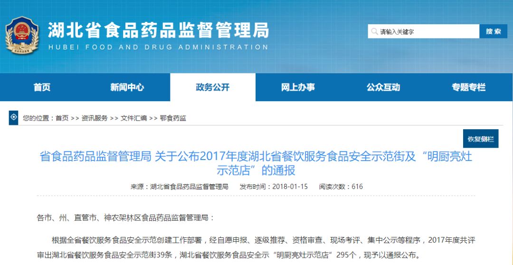Click the 资讯服务 breadcrumb link
The height and width of the screenshot is (265, 513).
95,118
